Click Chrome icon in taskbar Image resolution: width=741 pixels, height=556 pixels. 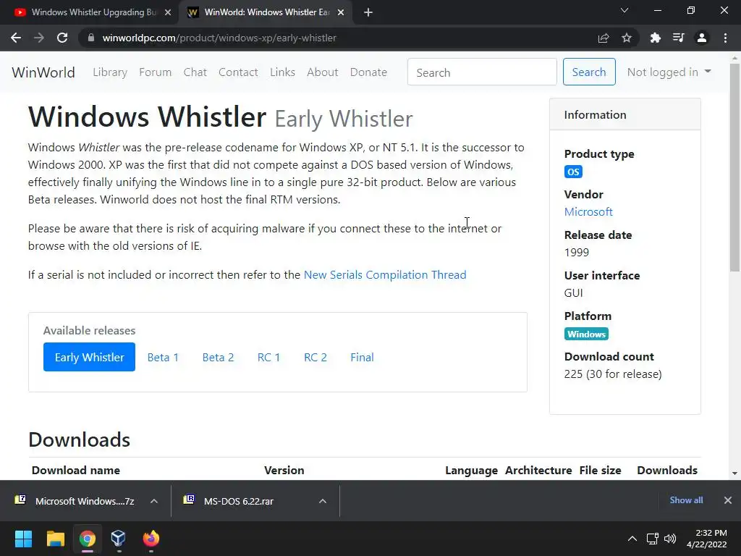pyautogui.click(x=88, y=539)
